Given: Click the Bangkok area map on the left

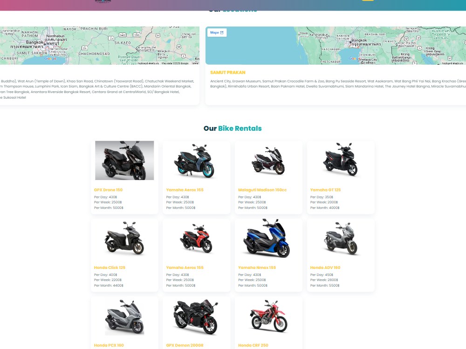Looking at the screenshot, I should [x=100, y=46].
